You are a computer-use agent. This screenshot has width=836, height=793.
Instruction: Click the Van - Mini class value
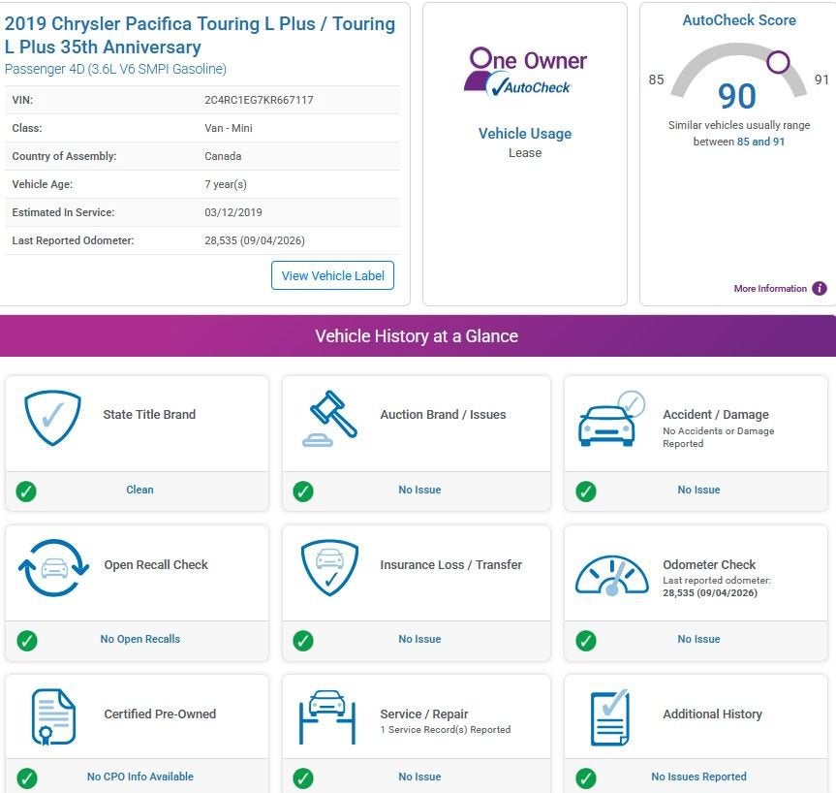(229, 128)
